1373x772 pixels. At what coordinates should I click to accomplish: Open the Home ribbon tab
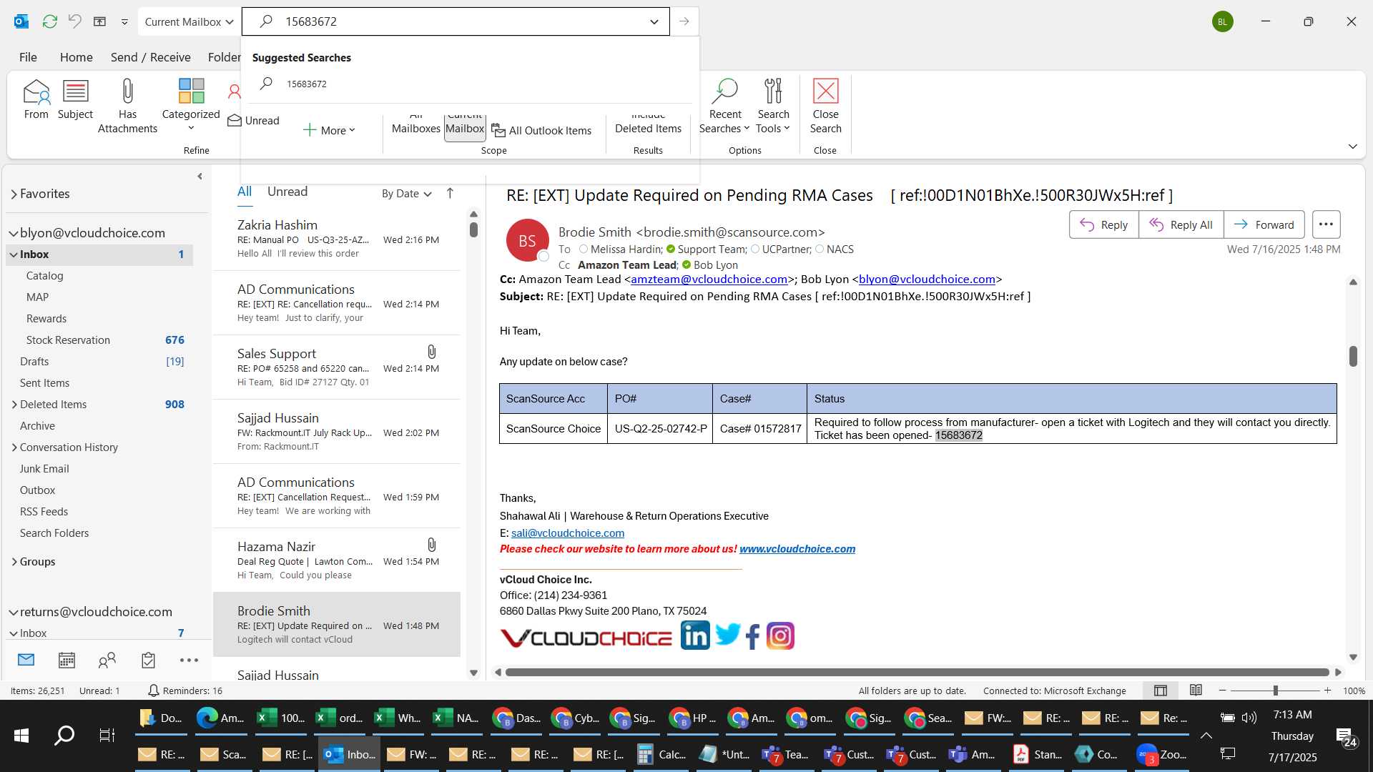click(77, 57)
